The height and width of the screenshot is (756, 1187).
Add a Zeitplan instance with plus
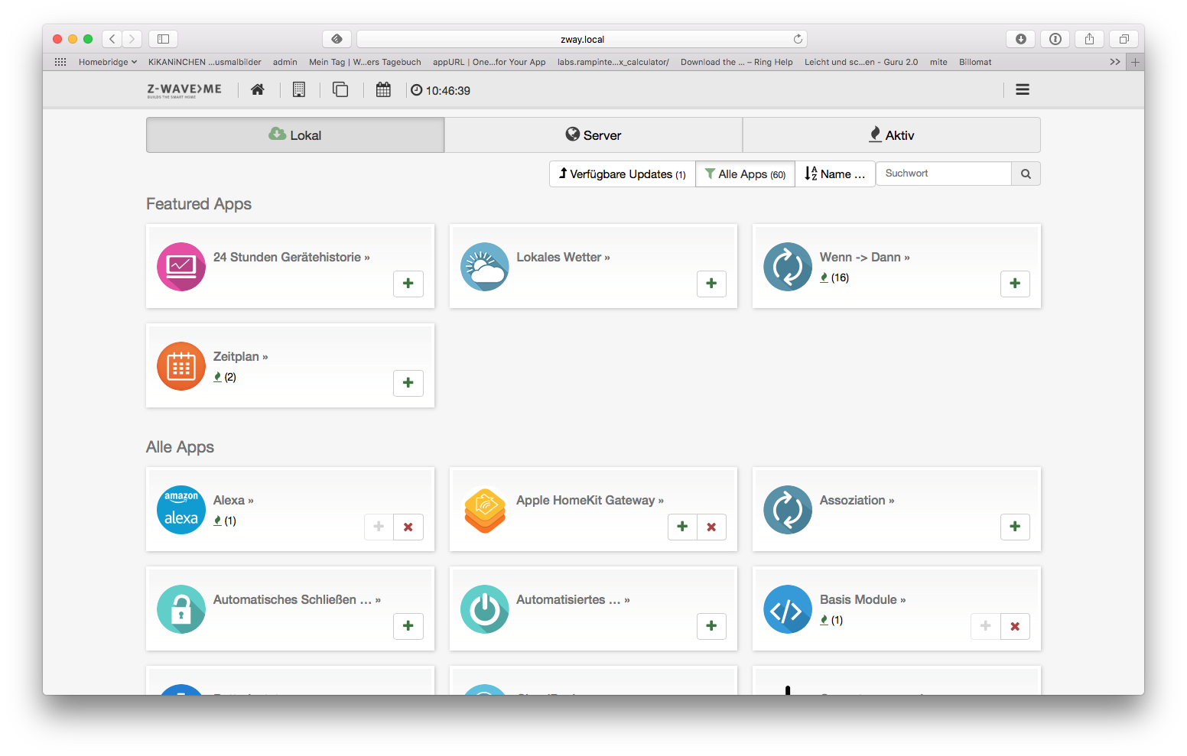408,383
